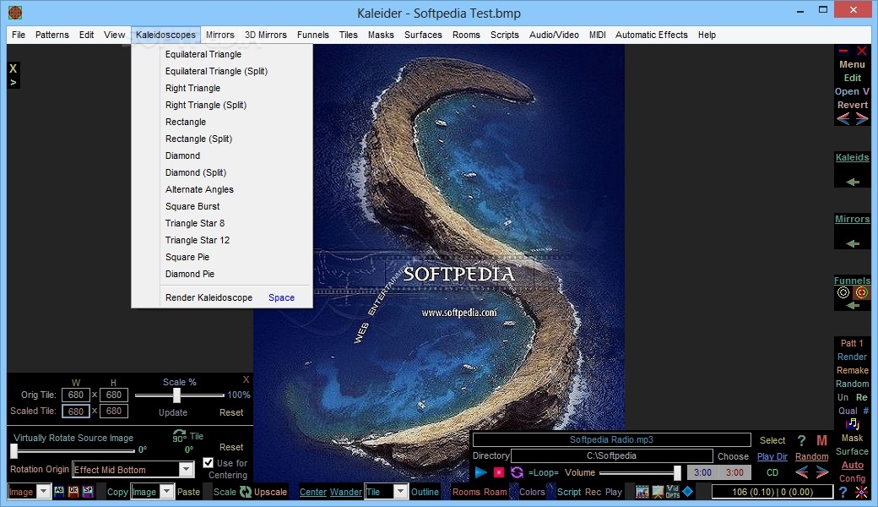Click the blue play button in audio panel
This screenshot has height=507, width=878.
(x=480, y=472)
